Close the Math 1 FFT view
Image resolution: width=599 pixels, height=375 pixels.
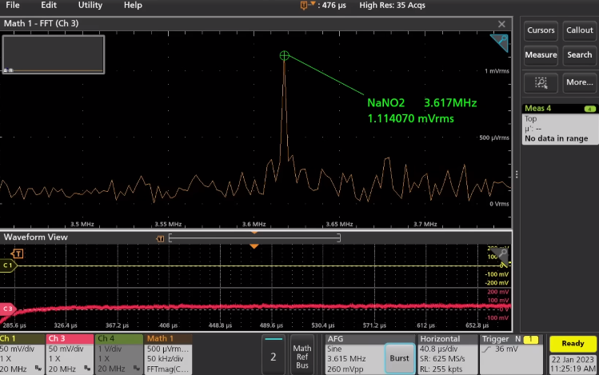click(x=501, y=24)
